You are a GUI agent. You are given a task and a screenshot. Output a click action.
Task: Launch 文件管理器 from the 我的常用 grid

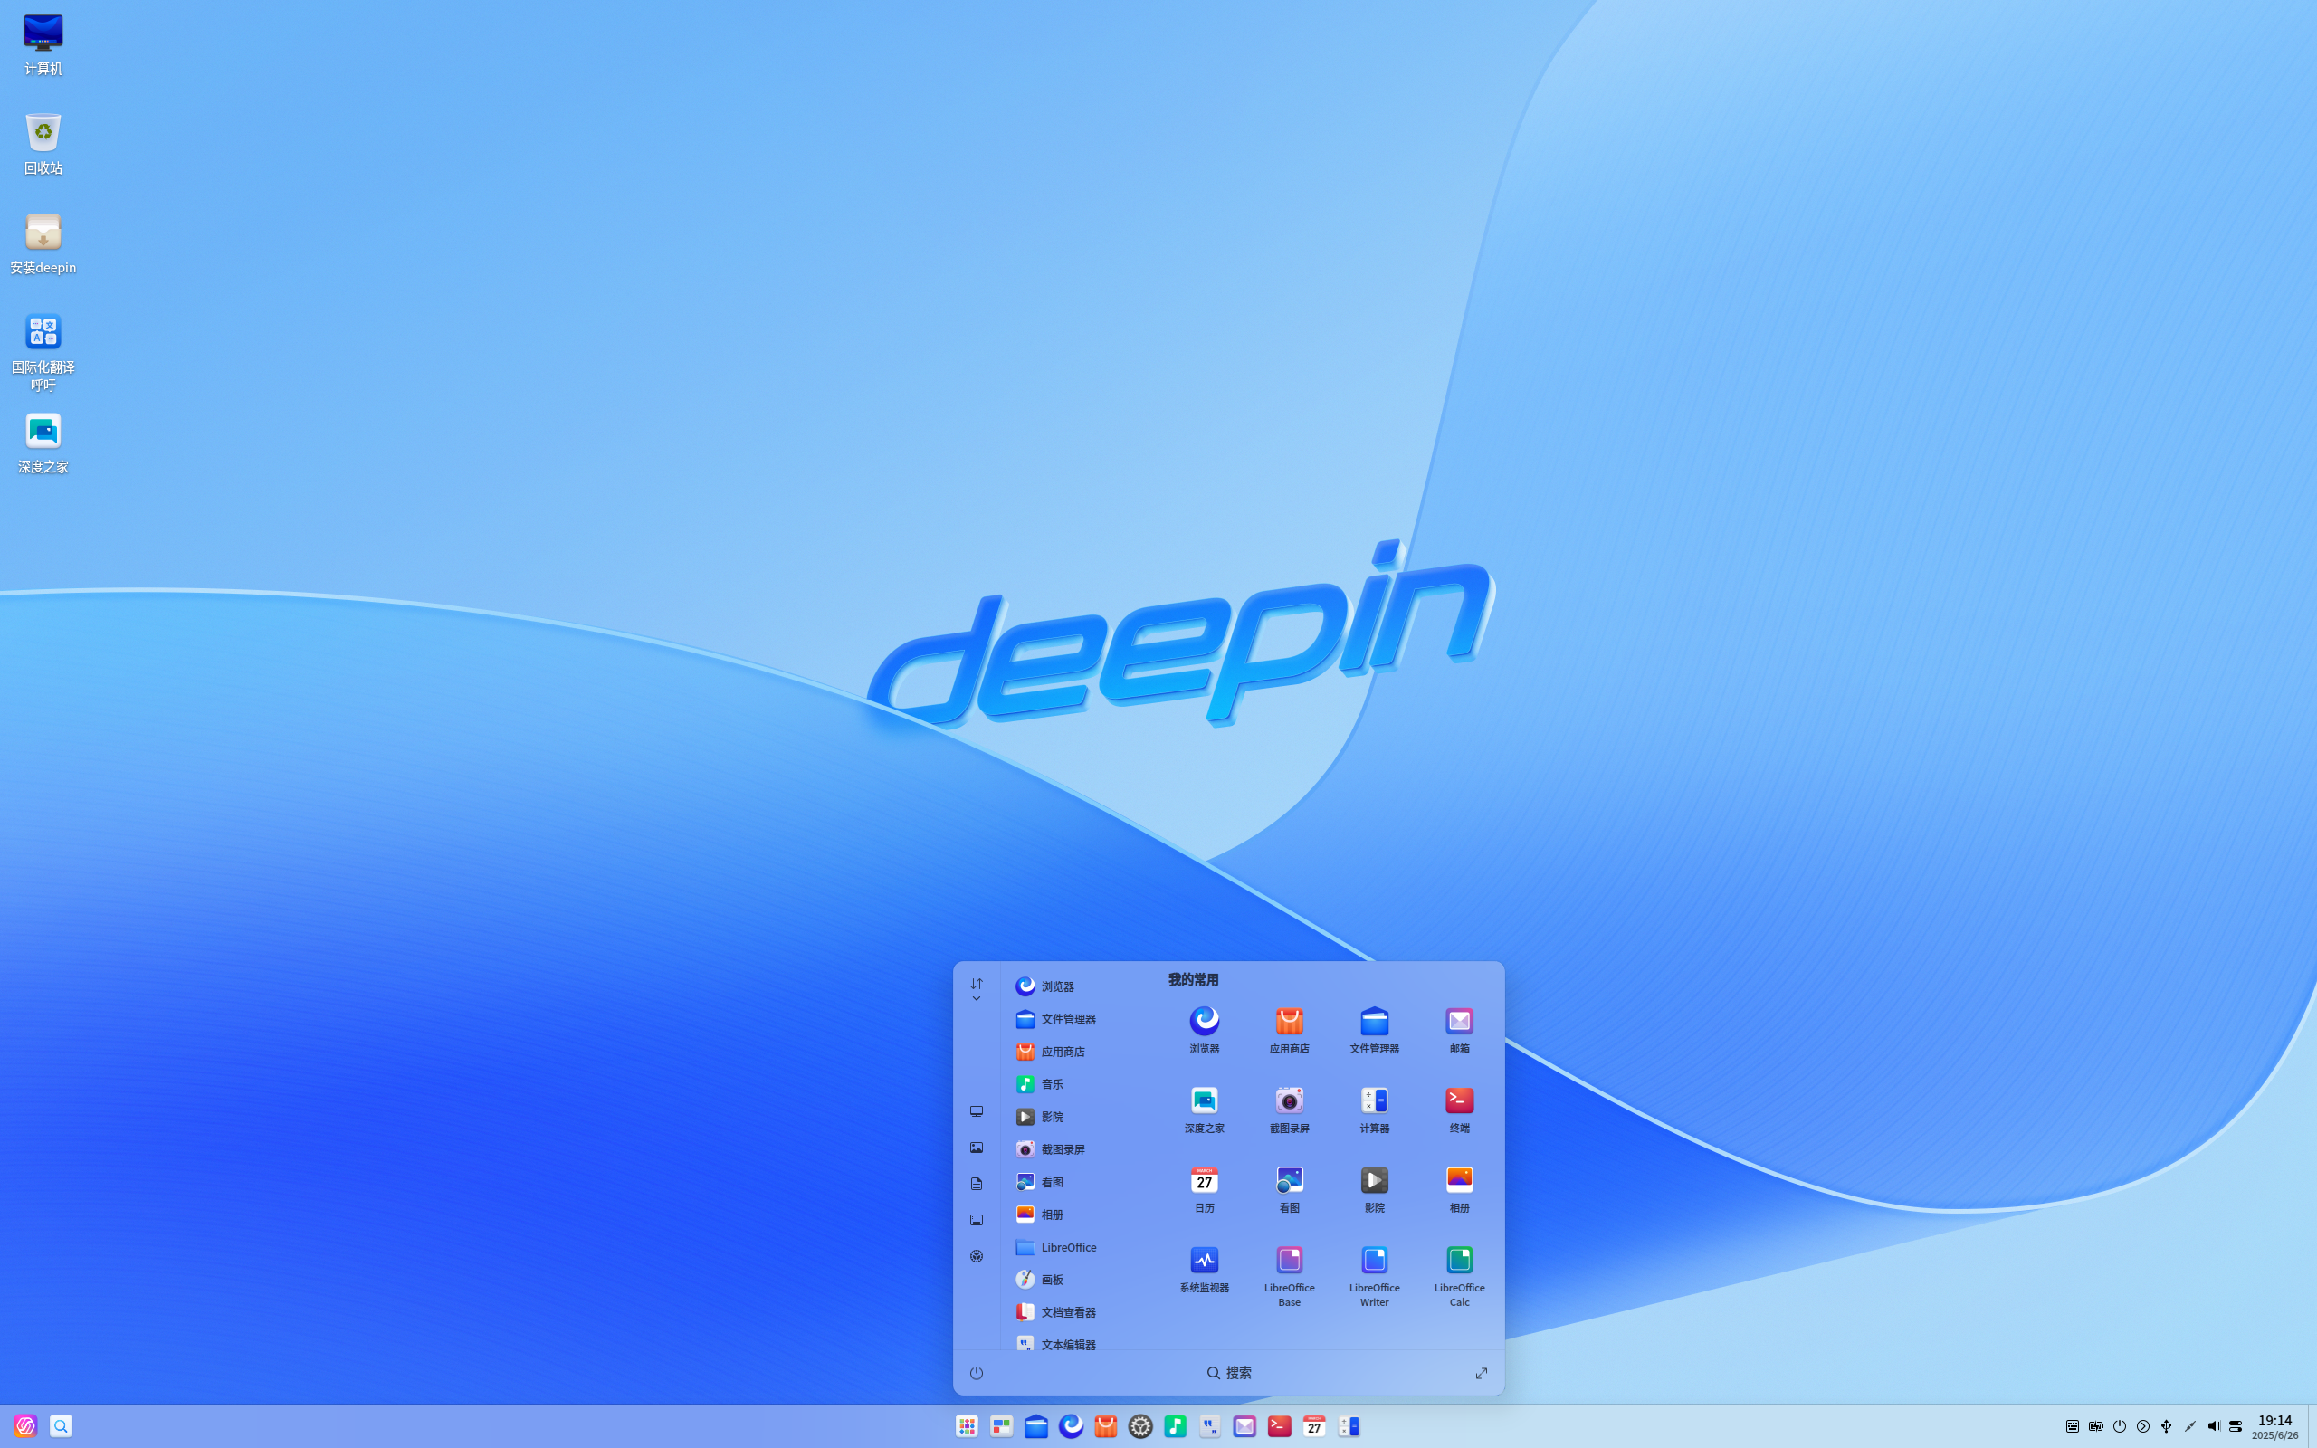pos(1374,1030)
